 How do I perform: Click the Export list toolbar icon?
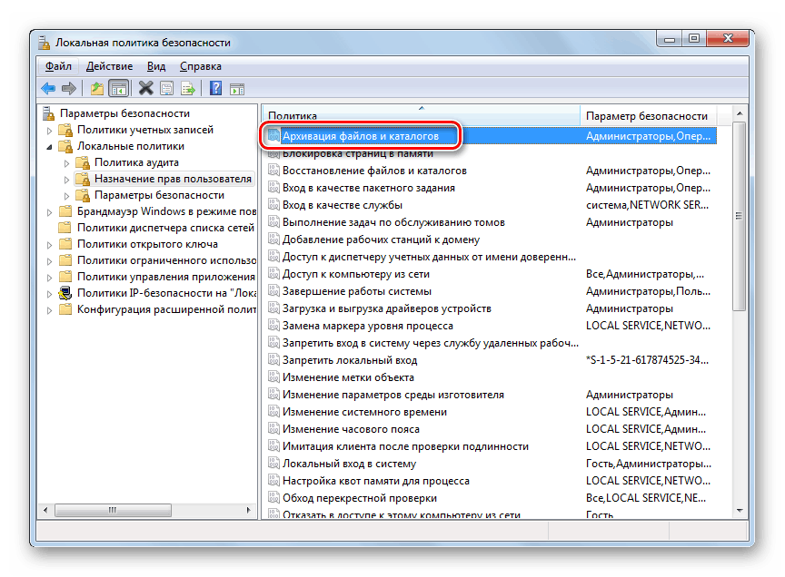188,89
